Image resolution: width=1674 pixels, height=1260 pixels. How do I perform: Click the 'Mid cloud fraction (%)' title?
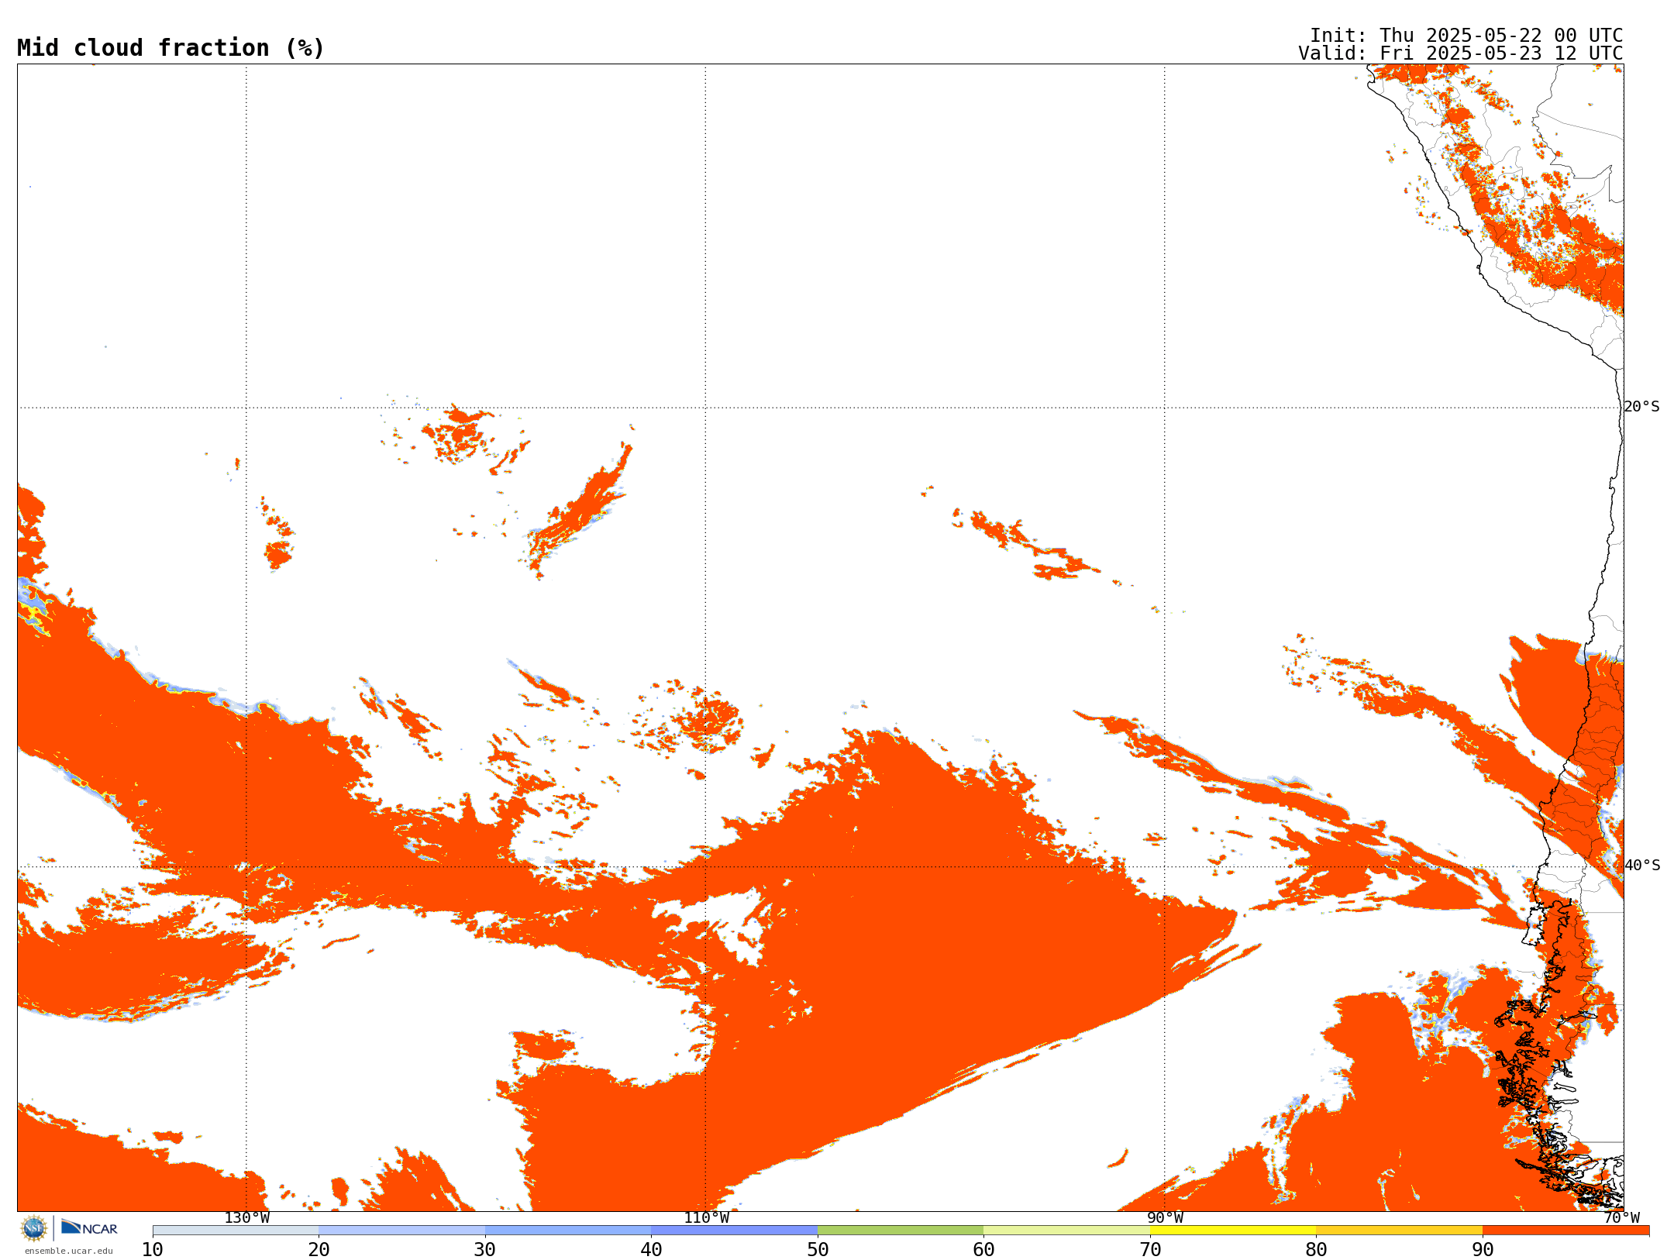click(x=170, y=48)
